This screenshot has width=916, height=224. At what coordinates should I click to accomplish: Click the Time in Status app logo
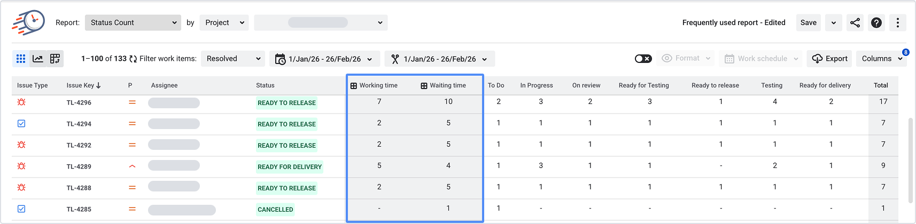point(28,22)
